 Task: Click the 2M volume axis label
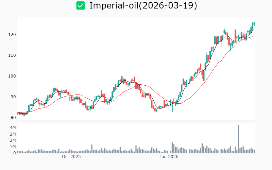(x=12, y=140)
